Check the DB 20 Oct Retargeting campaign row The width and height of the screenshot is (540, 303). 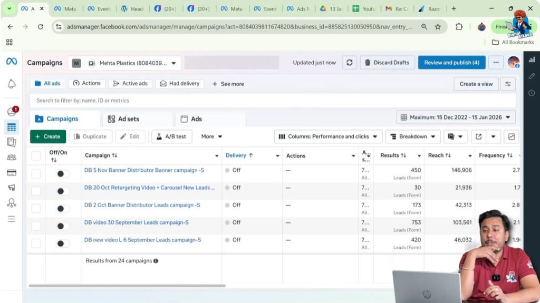36,191
